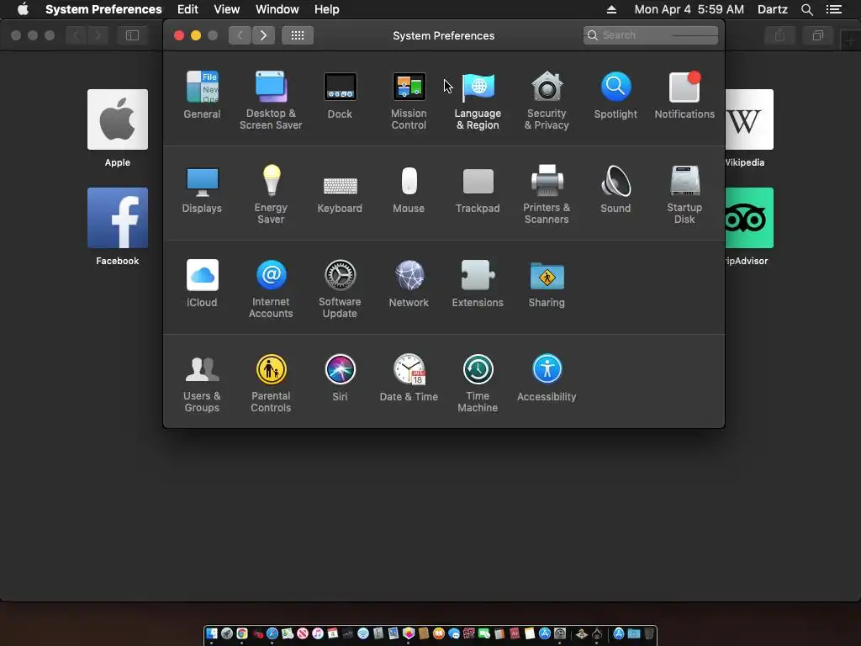Open Desktop & Screen Saver pane
This screenshot has width=861, height=646.
click(271, 100)
